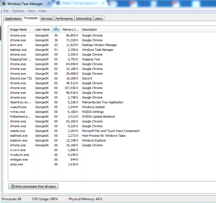Image resolution: width=216 pixels, height=203 pixels.
Task: Click the Physical Memory: 44% status entry
Action: coord(85,199)
